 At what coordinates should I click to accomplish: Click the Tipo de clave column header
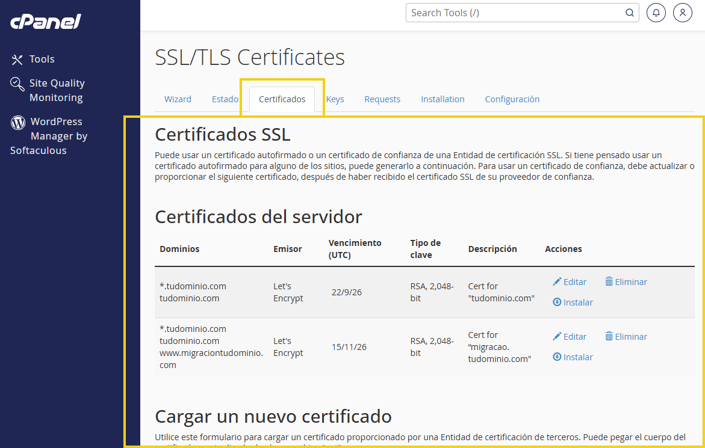point(425,249)
